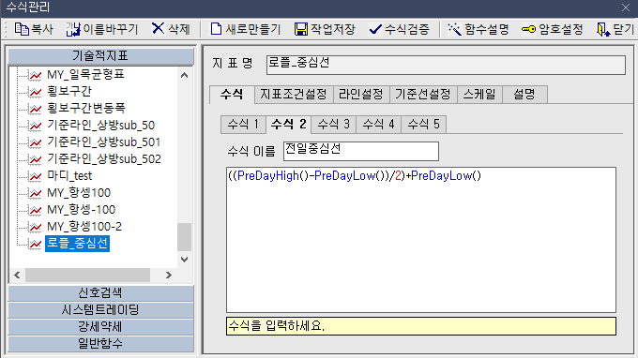Click the 새로만들기 new document icon
Viewport: 638px width, 358px height.
tap(216, 29)
